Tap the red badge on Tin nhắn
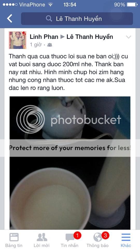 tap(77, 236)
